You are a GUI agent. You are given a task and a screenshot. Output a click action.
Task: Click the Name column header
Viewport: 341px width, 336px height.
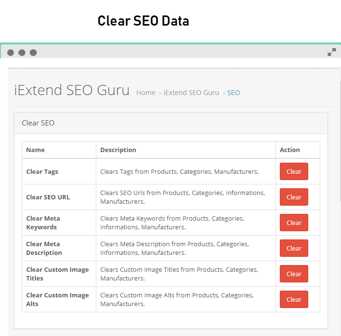coord(36,150)
